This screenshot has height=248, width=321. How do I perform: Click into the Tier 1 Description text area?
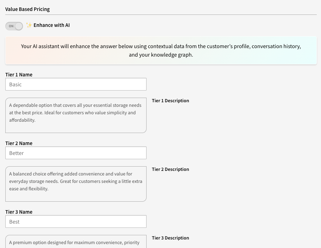76,115
